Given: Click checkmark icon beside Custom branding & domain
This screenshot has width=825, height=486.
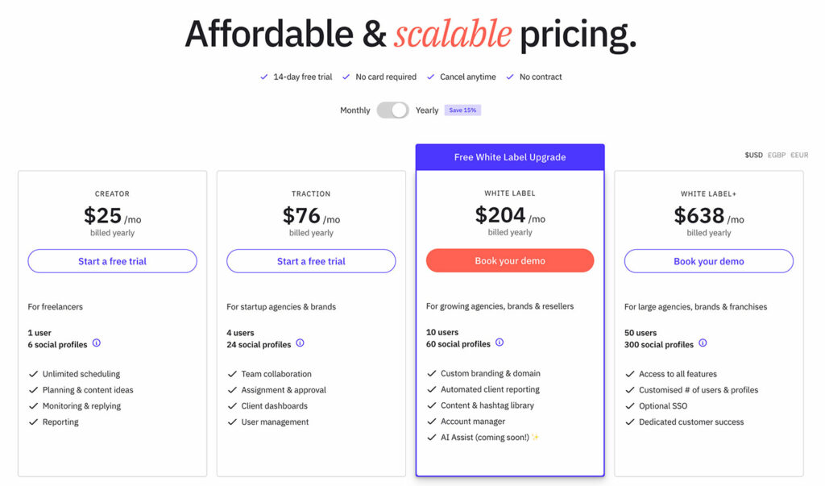Looking at the screenshot, I should click(432, 373).
